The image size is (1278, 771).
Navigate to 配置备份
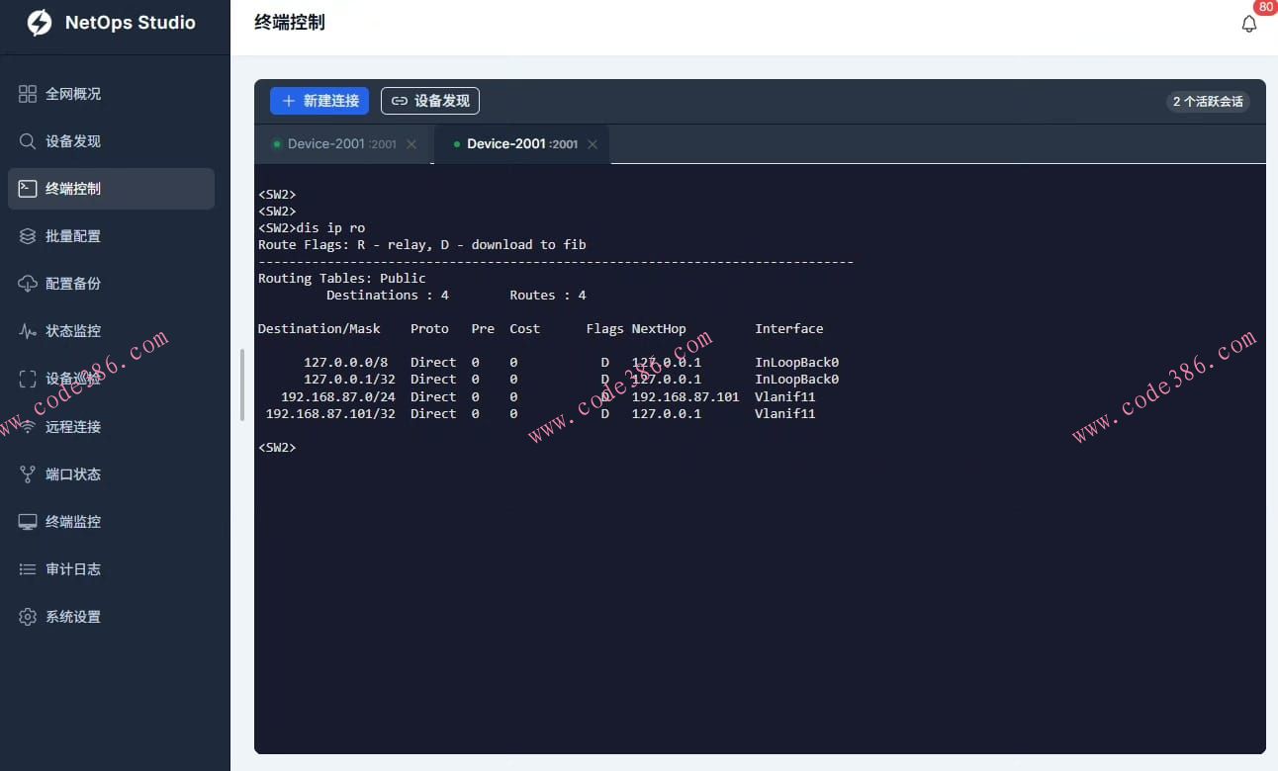[x=111, y=284]
